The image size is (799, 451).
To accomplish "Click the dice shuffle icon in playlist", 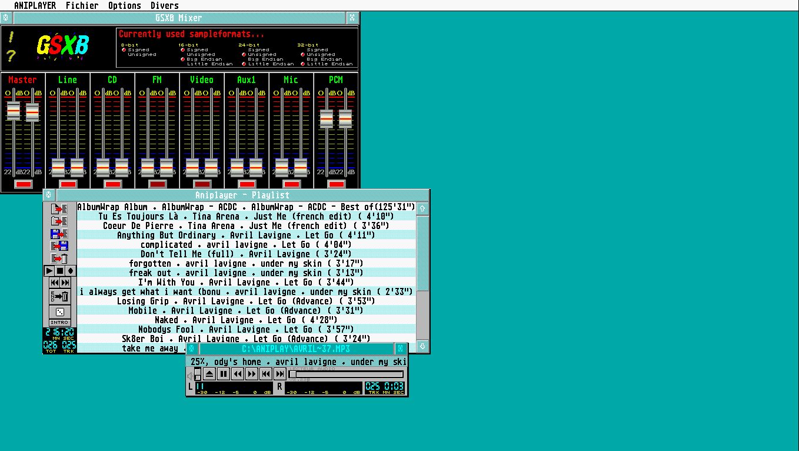I will 60,311.
